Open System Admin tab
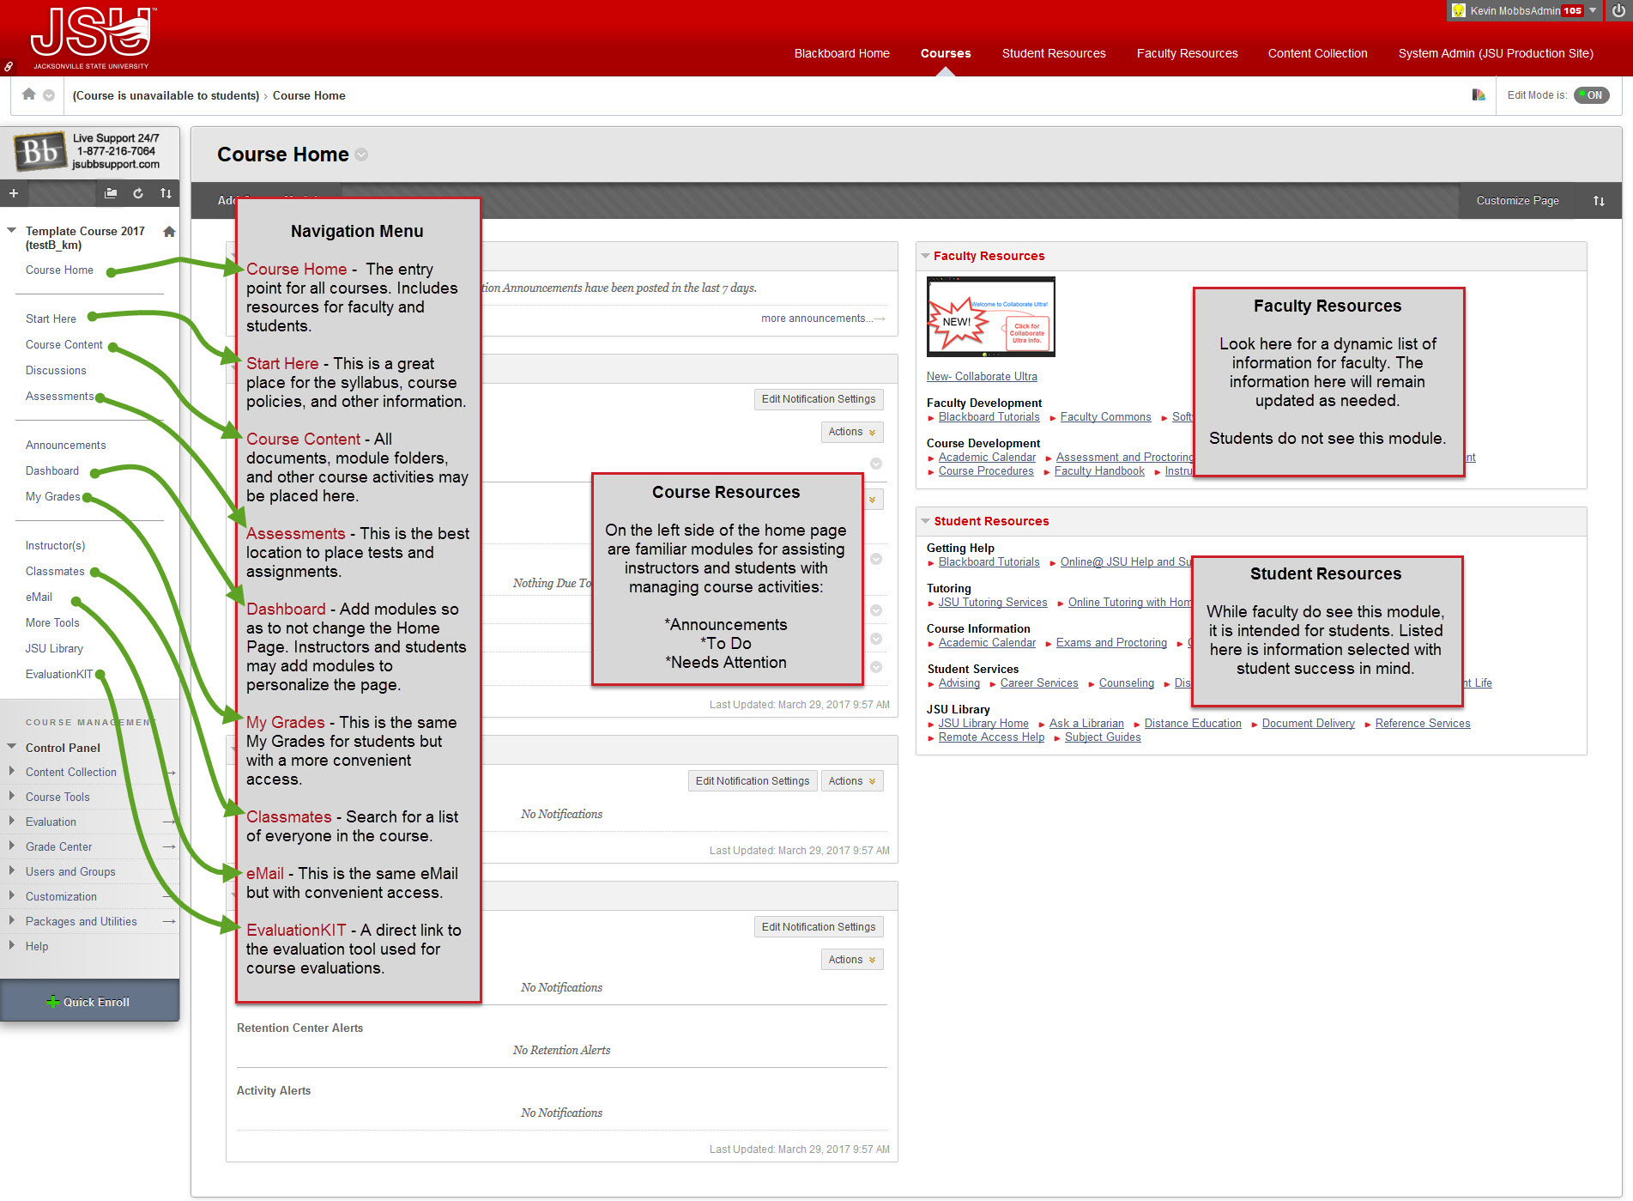Viewport: 1633px width, 1201px height. tap(1496, 53)
